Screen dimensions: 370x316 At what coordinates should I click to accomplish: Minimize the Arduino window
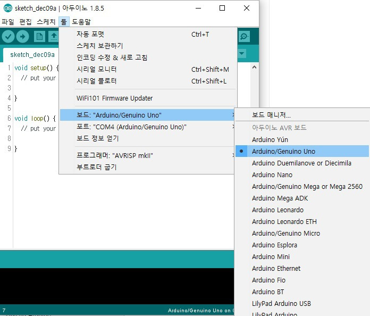click(198, 9)
